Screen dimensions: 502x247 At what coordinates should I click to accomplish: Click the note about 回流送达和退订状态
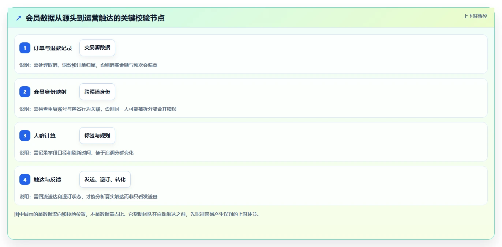point(89,197)
